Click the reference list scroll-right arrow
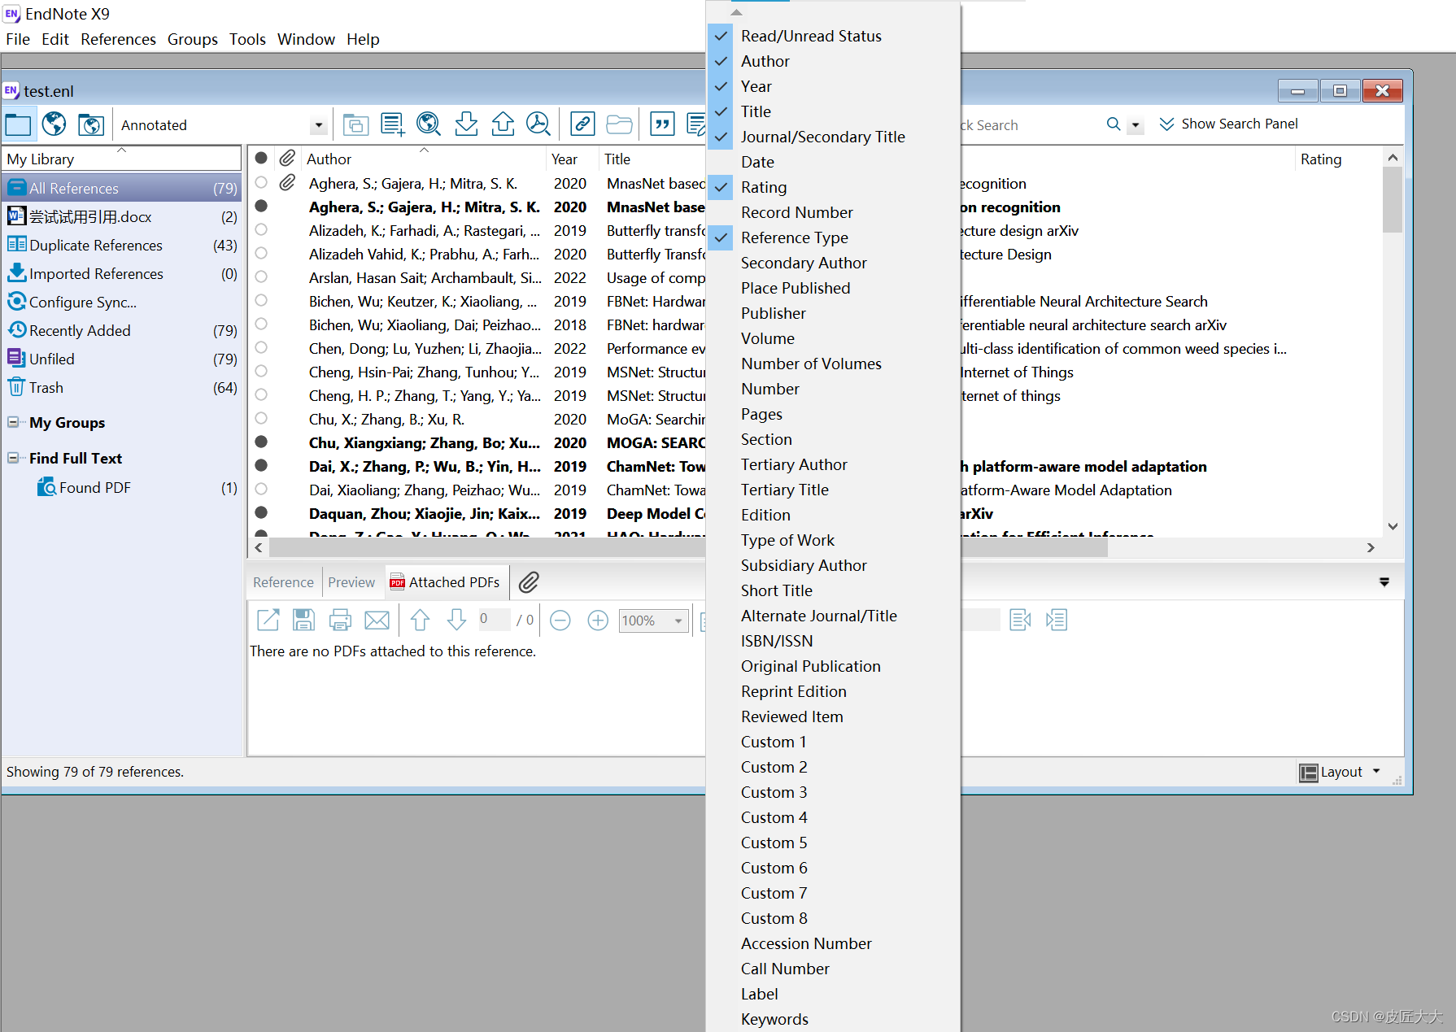Screen dimensions: 1456x1032 1371,547
